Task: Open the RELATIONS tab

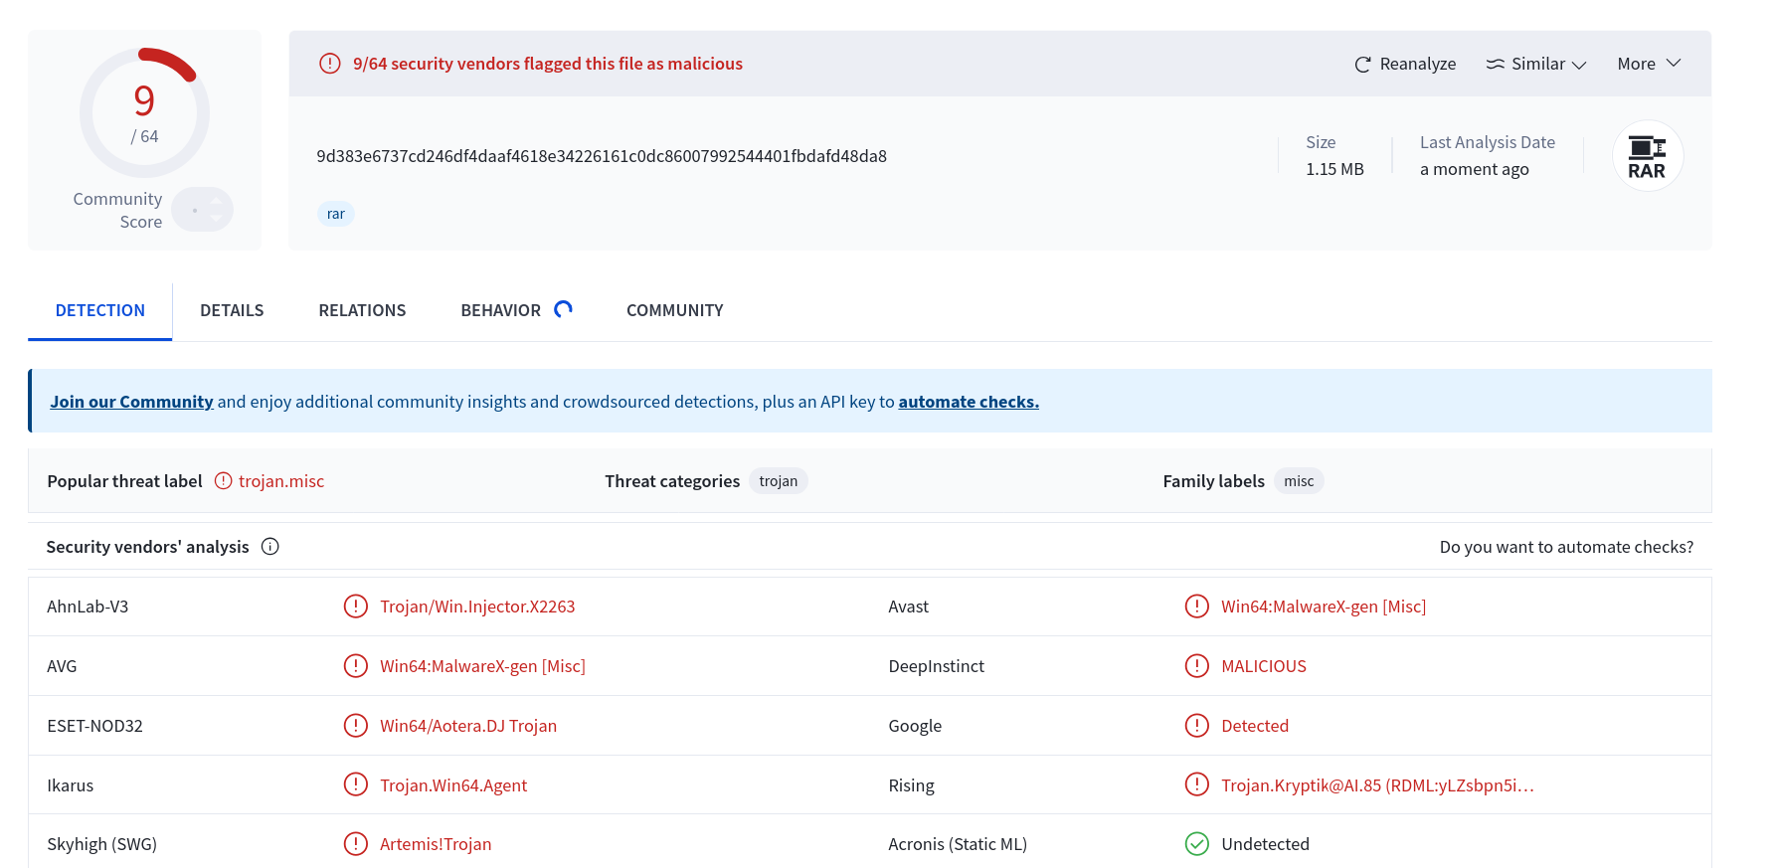Action: (362, 310)
